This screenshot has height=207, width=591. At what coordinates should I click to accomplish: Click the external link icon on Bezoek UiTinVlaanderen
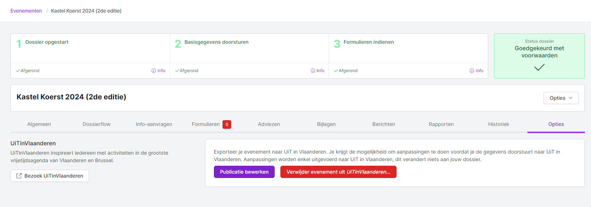19,176
